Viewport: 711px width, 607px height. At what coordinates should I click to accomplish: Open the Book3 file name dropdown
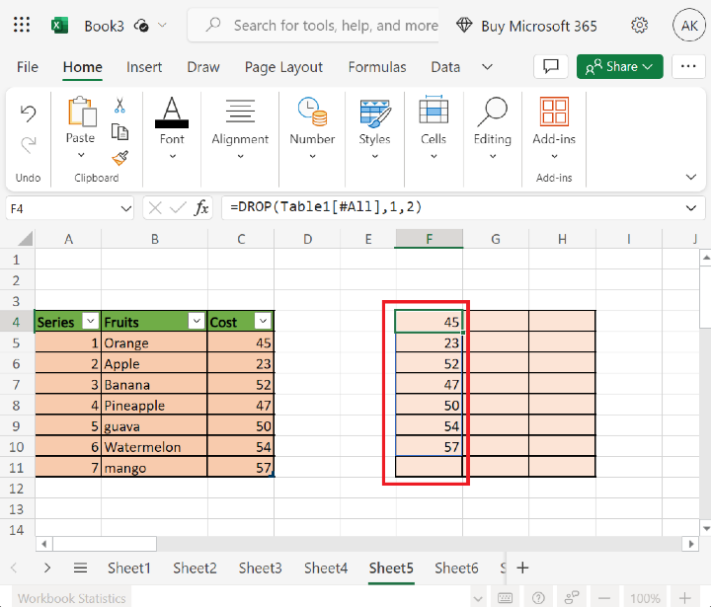tap(162, 26)
